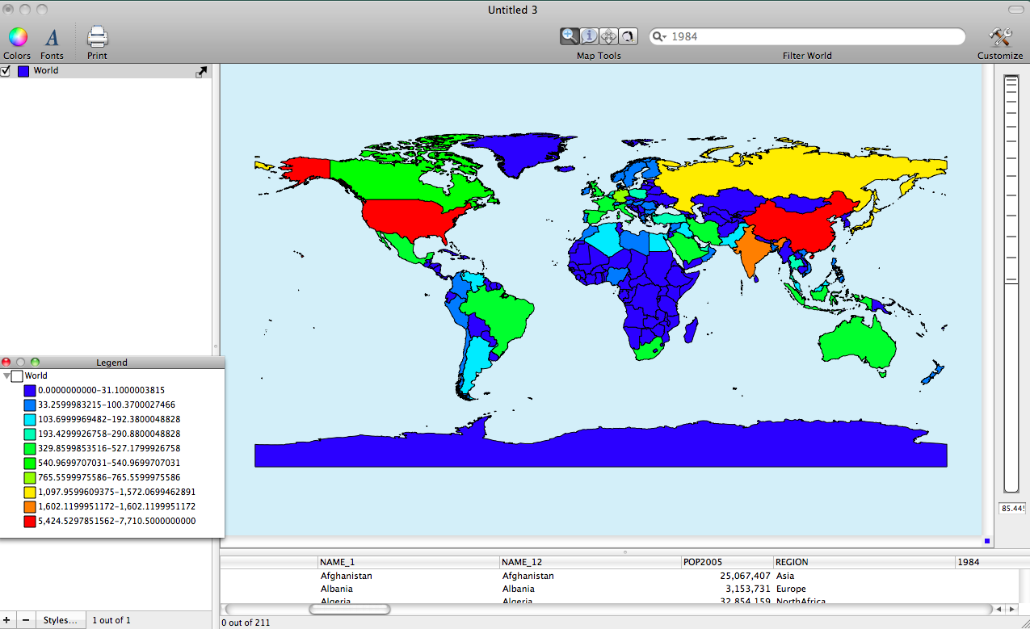The height and width of the screenshot is (629, 1030).
Task: Open the Styles... button
Action: [x=61, y=620]
